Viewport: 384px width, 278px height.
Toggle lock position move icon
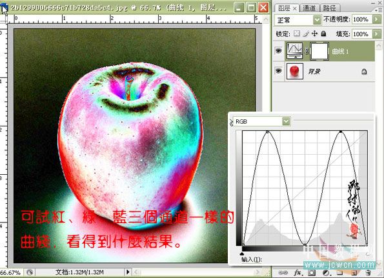click(x=314, y=34)
